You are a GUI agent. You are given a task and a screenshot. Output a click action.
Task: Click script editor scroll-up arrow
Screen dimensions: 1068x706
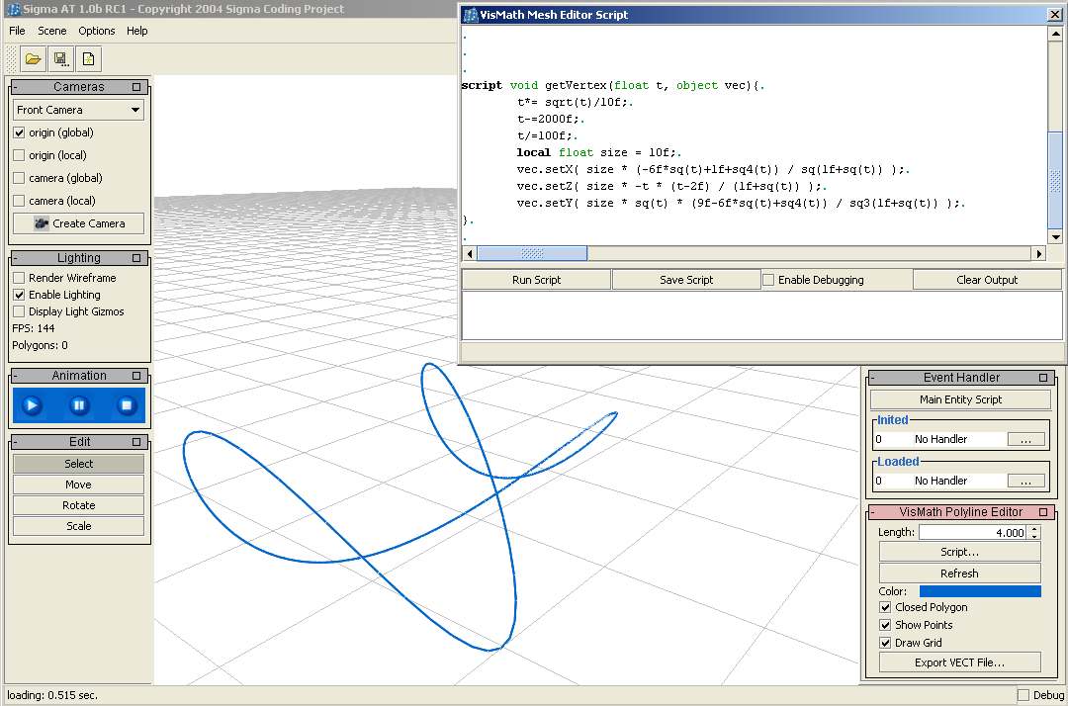point(1055,33)
